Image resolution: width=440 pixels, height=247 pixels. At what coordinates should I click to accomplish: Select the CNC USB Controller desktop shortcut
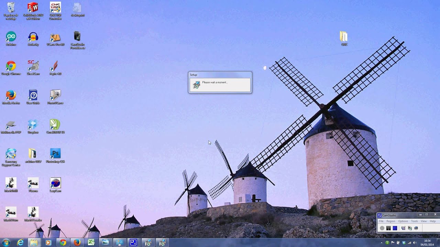[x=55, y=11]
